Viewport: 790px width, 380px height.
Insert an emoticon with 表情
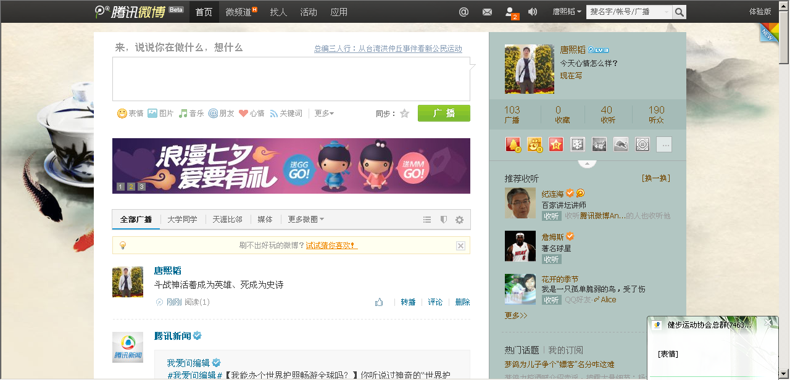pos(130,114)
